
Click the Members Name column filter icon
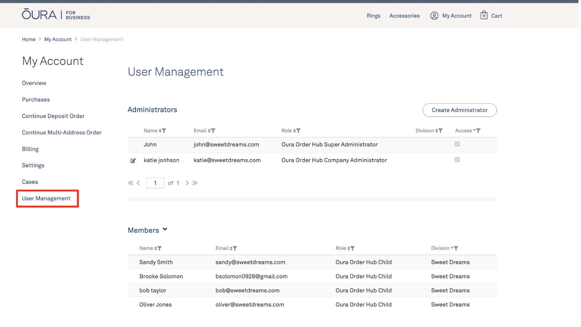[x=159, y=249]
